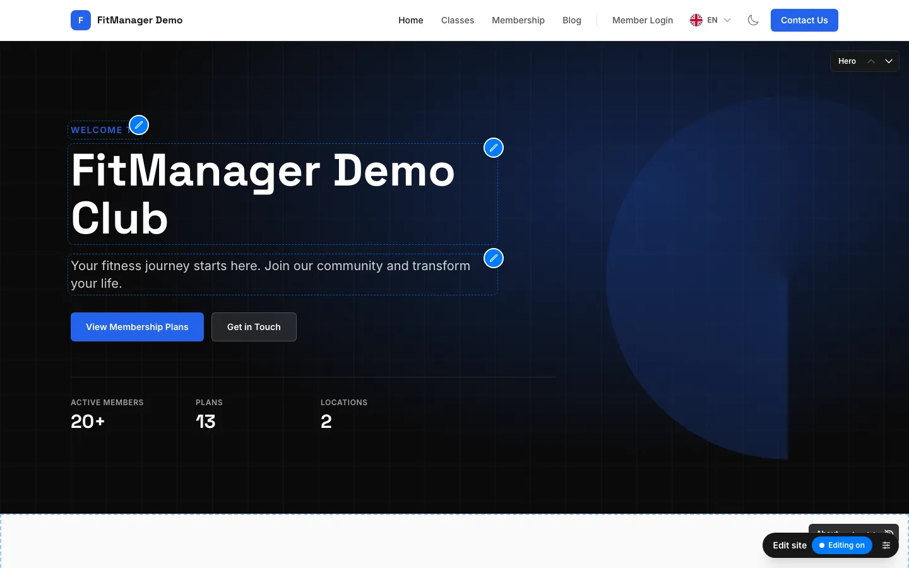Image resolution: width=909 pixels, height=568 pixels.
Task: Toggle dark mode with the moon icon
Action: click(753, 20)
